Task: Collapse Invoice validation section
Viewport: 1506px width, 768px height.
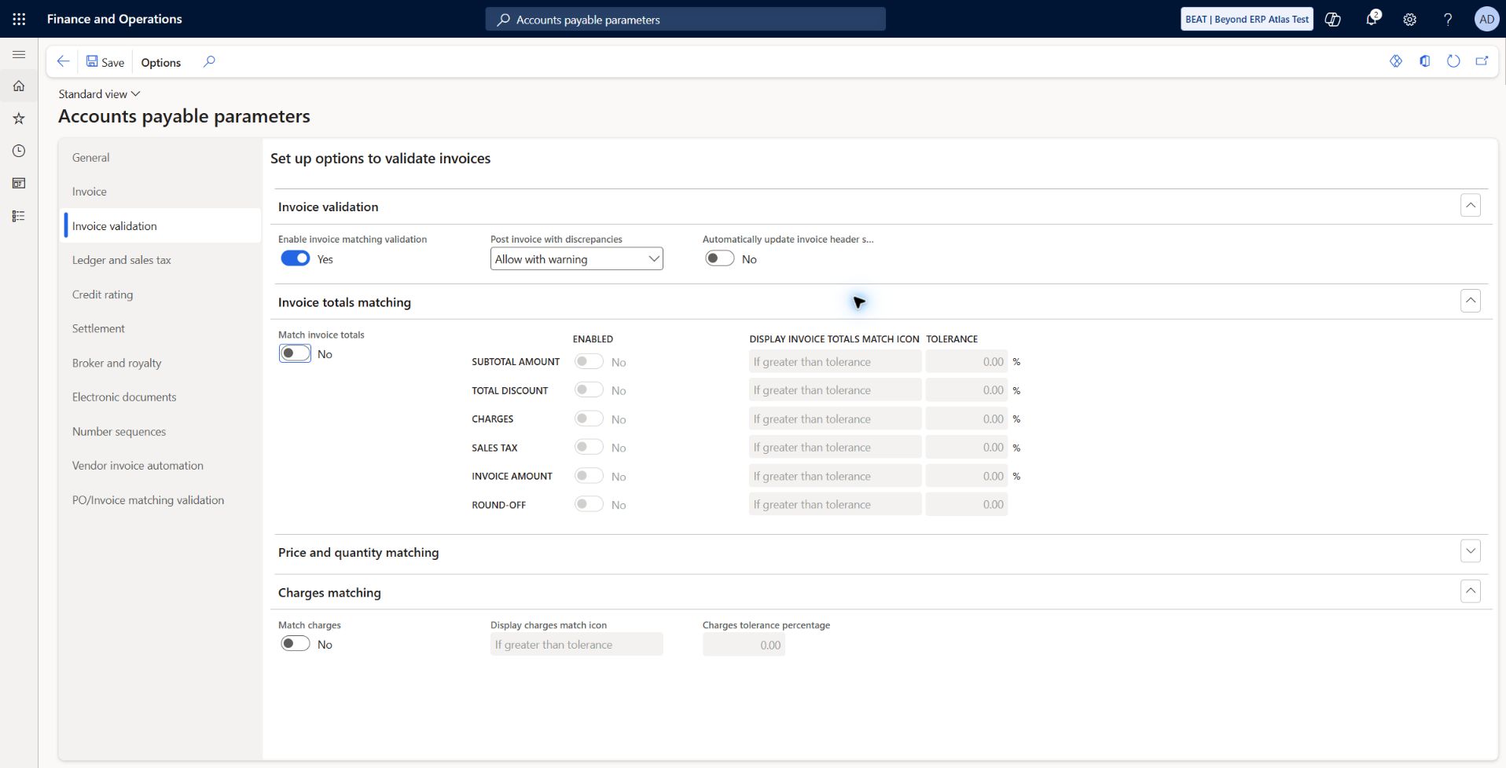Action: pyautogui.click(x=1471, y=206)
